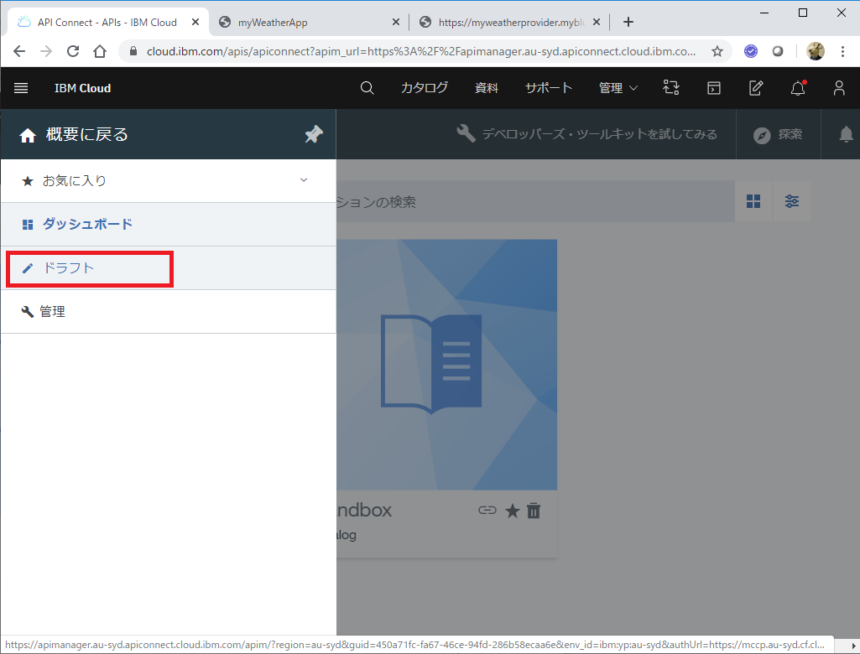860x654 pixels.
Task: Click the dashboard tiles icon beside ダッシュボード
Action: coord(28,225)
